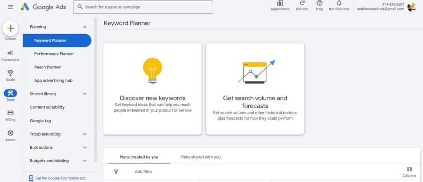Open Content suitability
423x182 pixels.
[x=47, y=107]
